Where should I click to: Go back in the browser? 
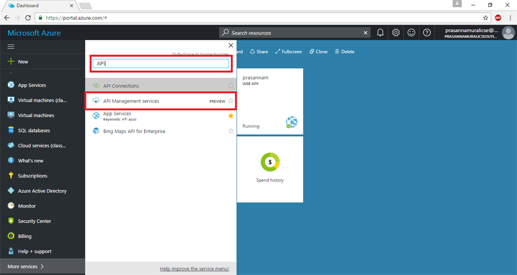[x=7, y=18]
